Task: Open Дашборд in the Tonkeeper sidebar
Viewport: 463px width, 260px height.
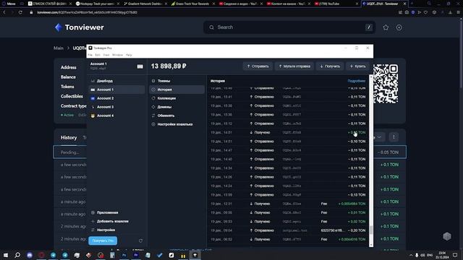Action: (104, 81)
